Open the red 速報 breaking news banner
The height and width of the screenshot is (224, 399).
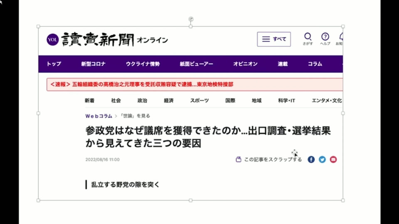(195, 84)
